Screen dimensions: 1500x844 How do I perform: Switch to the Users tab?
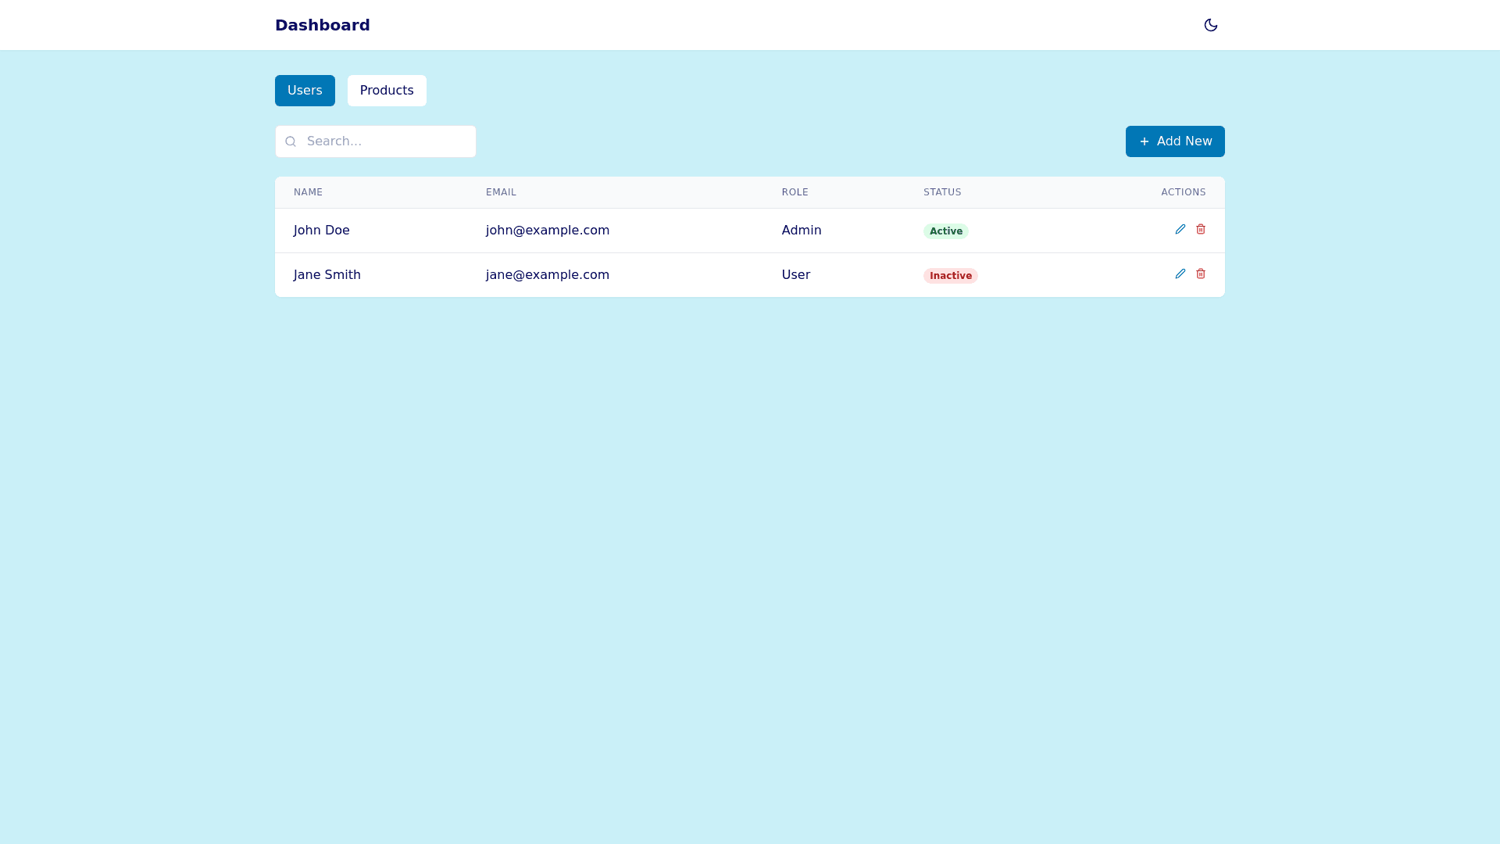305,90
